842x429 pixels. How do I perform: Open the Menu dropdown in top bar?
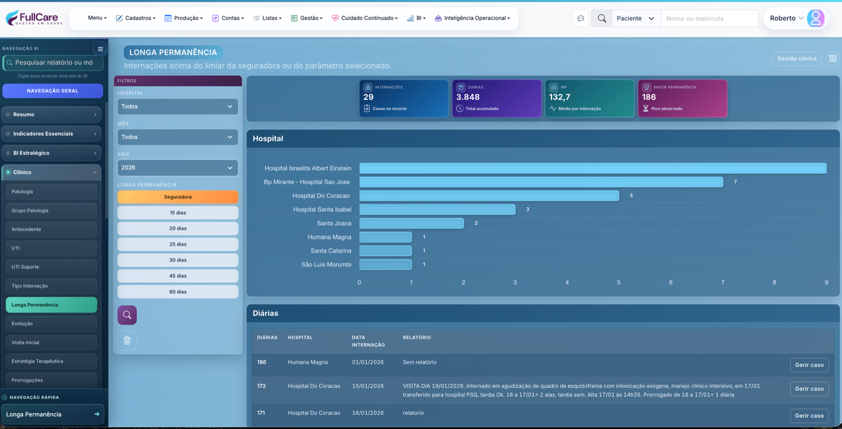pos(97,18)
